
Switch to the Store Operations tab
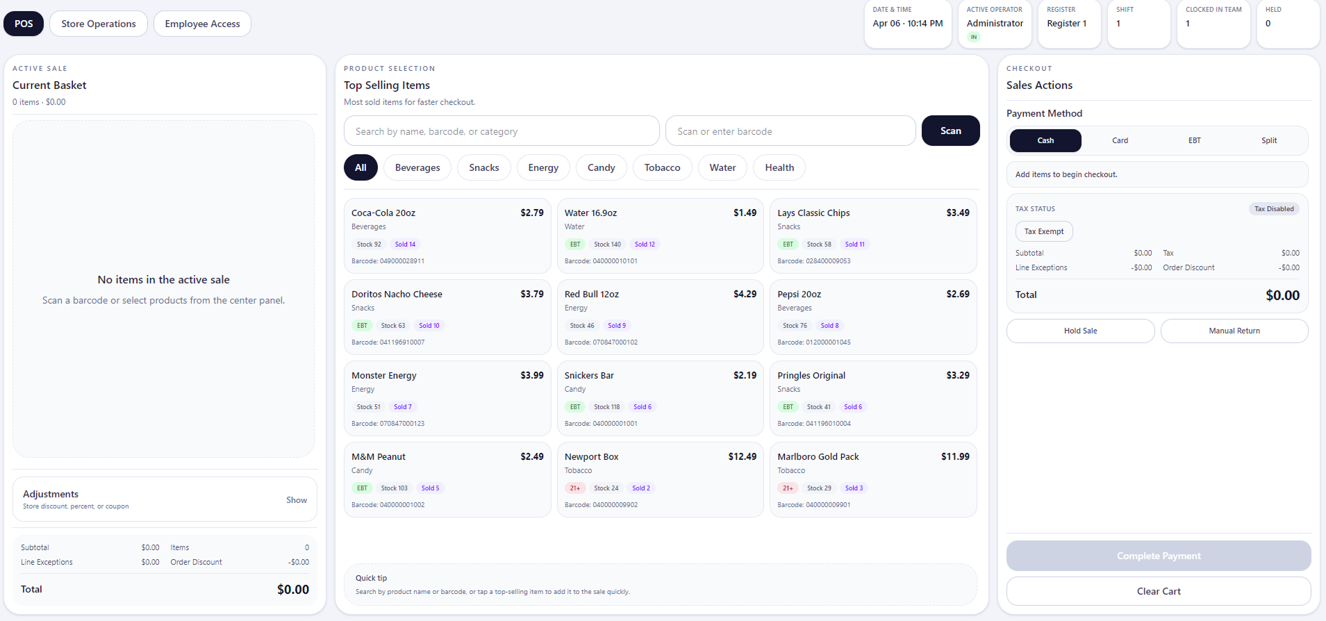98,24
